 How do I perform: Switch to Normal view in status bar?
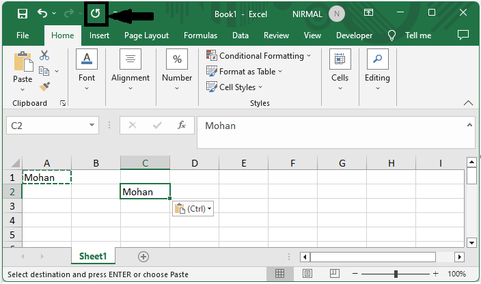pyautogui.click(x=280, y=274)
